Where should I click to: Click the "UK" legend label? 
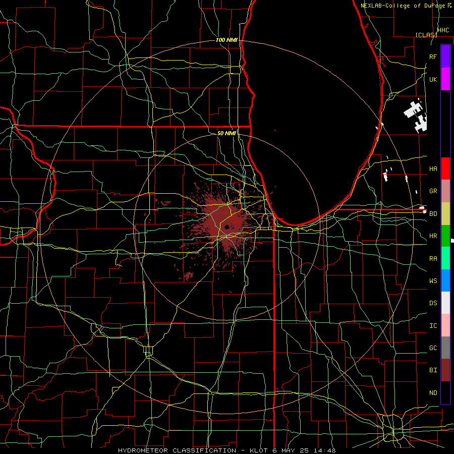coord(433,79)
